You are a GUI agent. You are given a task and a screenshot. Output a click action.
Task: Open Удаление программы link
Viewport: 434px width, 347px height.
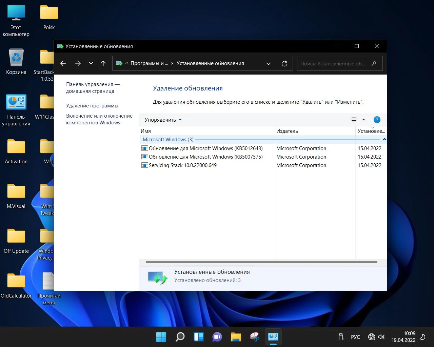pyautogui.click(x=92, y=106)
